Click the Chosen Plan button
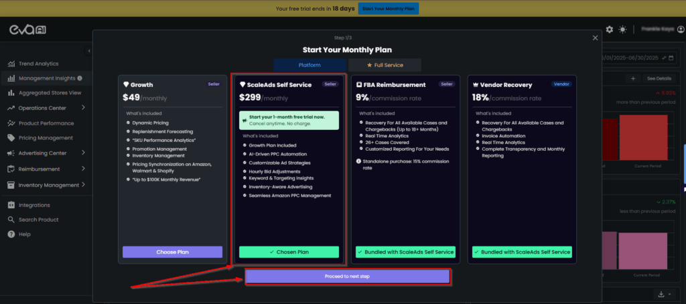The width and height of the screenshot is (686, 304). tap(289, 252)
